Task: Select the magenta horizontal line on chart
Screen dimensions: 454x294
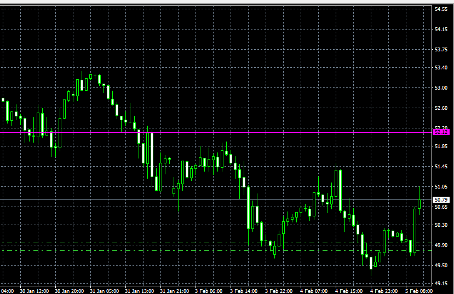Action: click(x=216, y=133)
